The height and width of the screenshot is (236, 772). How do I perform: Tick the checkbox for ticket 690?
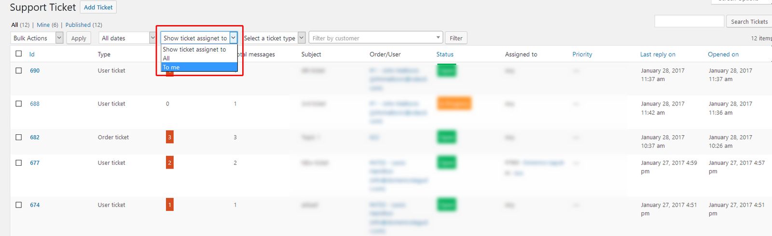pos(19,70)
